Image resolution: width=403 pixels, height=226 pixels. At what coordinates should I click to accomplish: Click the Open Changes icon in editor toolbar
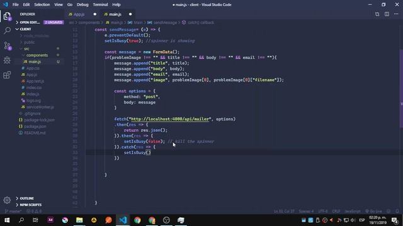coord(377,14)
